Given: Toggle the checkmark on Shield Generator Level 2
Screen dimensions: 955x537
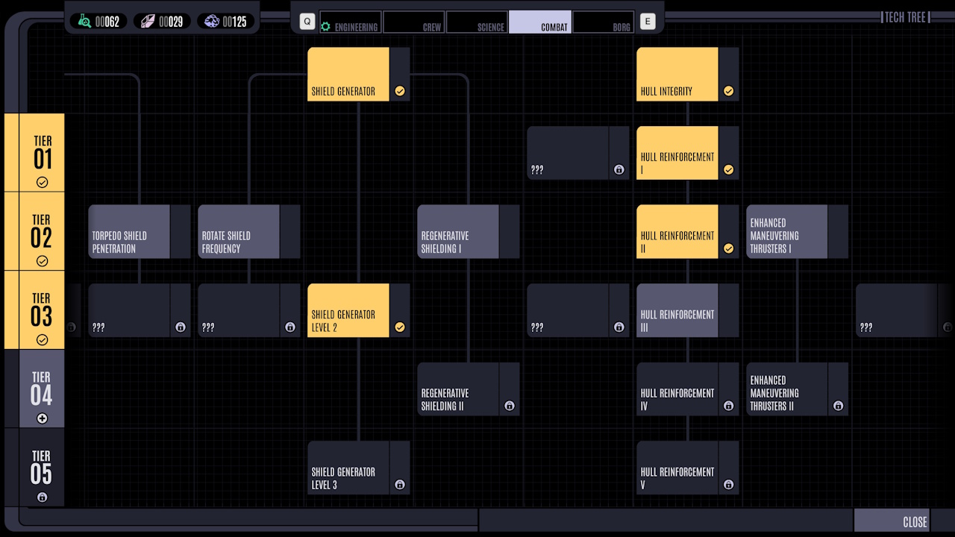Looking at the screenshot, I should click(399, 327).
